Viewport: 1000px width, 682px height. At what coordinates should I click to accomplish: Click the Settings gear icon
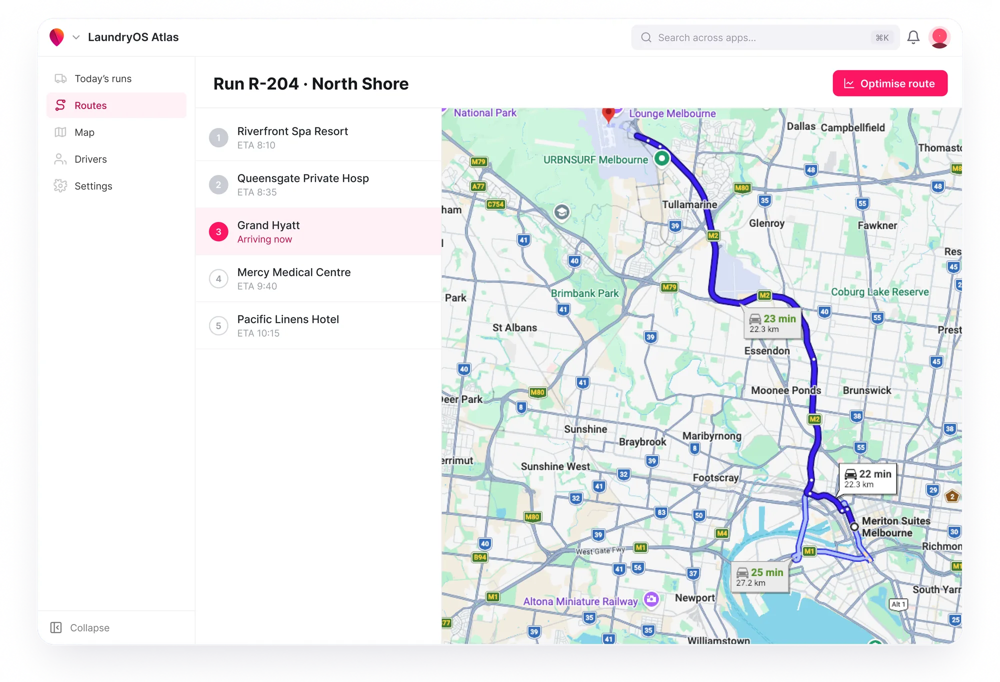(60, 186)
